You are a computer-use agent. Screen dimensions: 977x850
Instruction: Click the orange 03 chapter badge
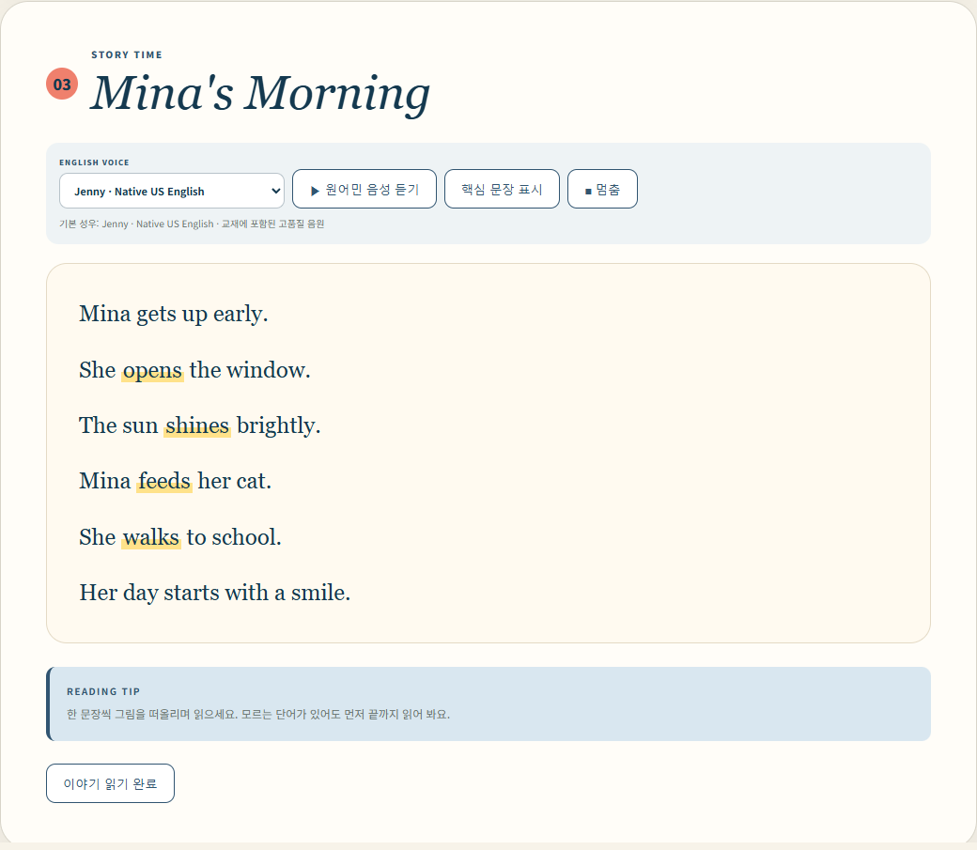[62, 84]
